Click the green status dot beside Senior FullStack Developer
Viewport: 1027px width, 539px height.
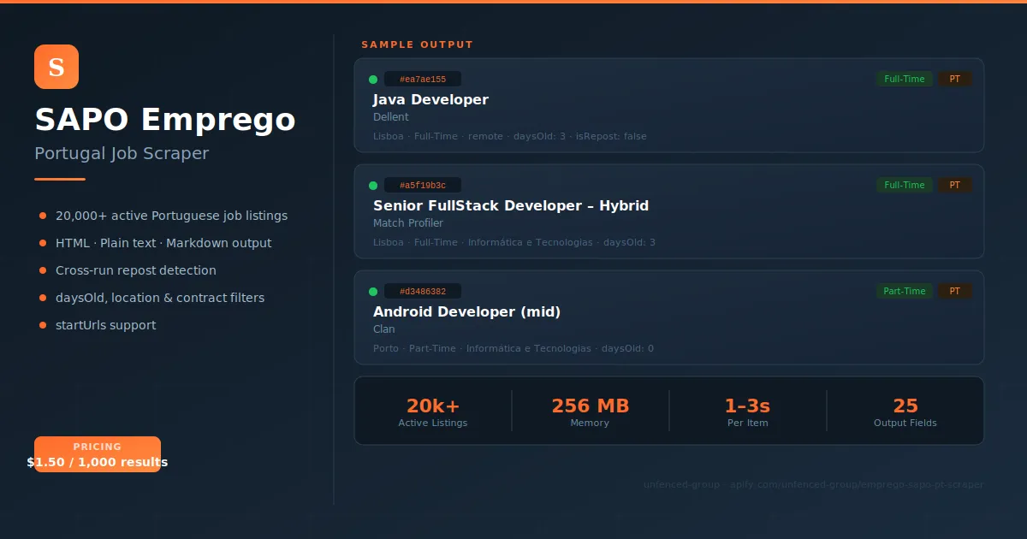[x=374, y=185]
